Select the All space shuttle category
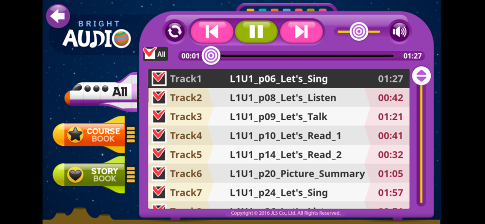Image resolution: width=485 pixels, height=224 pixels. (x=101, y=92)
